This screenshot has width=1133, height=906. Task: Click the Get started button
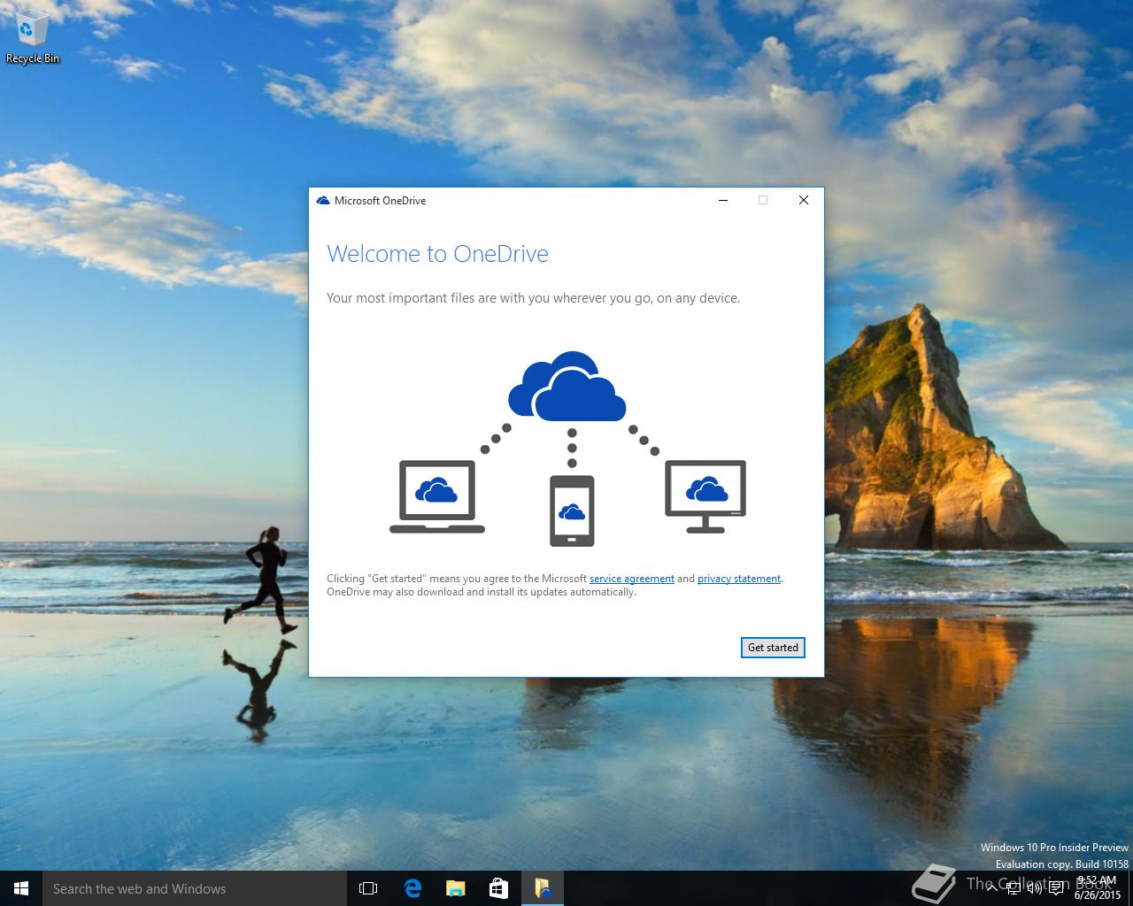[773, 648]
